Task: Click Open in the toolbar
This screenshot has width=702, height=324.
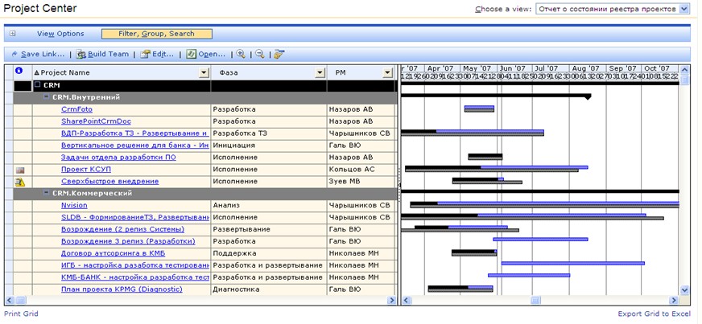Action: [205, 54]
